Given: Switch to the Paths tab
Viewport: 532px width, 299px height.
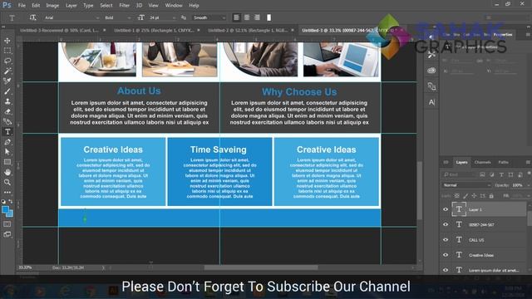Looking at the screenshot, I should click(503, 163).
